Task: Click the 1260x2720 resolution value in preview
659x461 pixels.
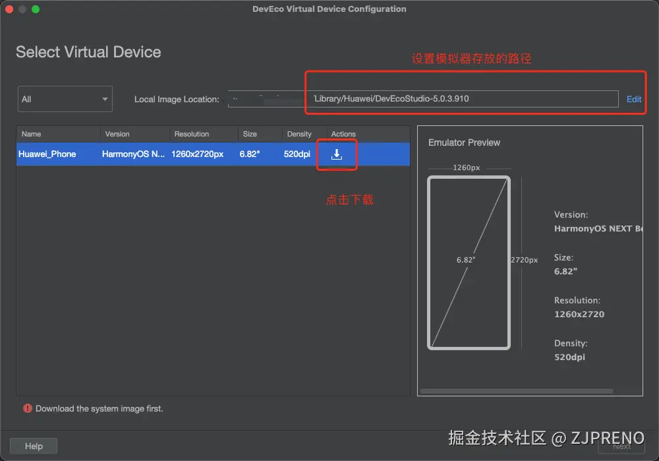Action: coord(579,314)
